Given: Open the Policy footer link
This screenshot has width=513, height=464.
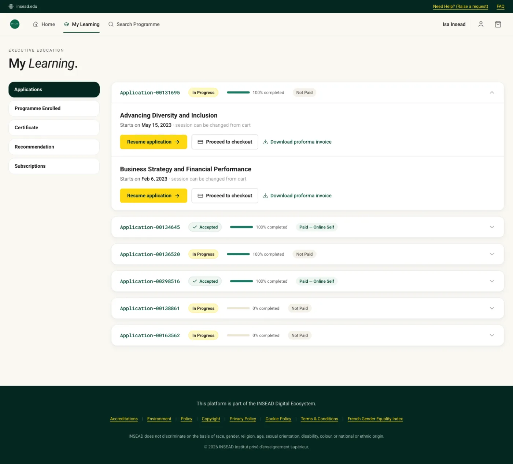Looking at the screenshot, I should (x=187, y=419).
